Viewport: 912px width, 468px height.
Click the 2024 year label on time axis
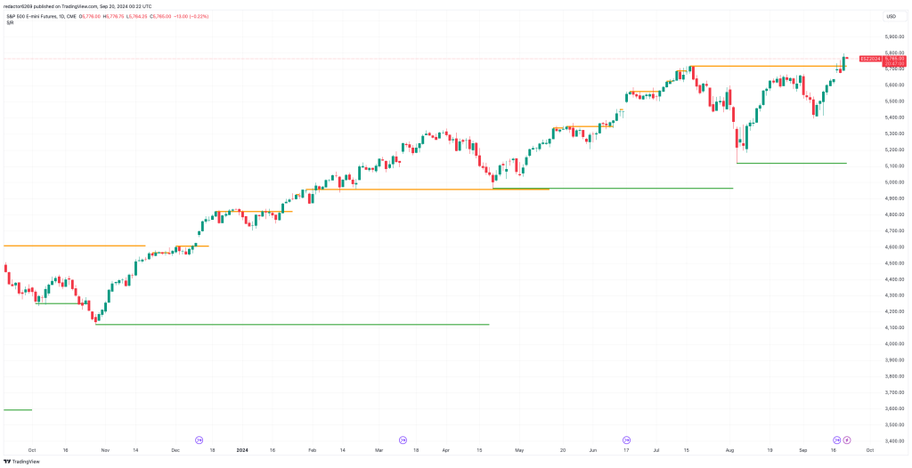point(242,450)
